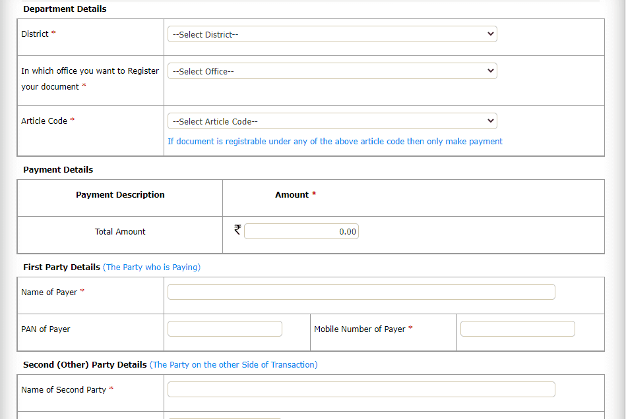Click the Department Details section heading

click(x=65, y=9)
